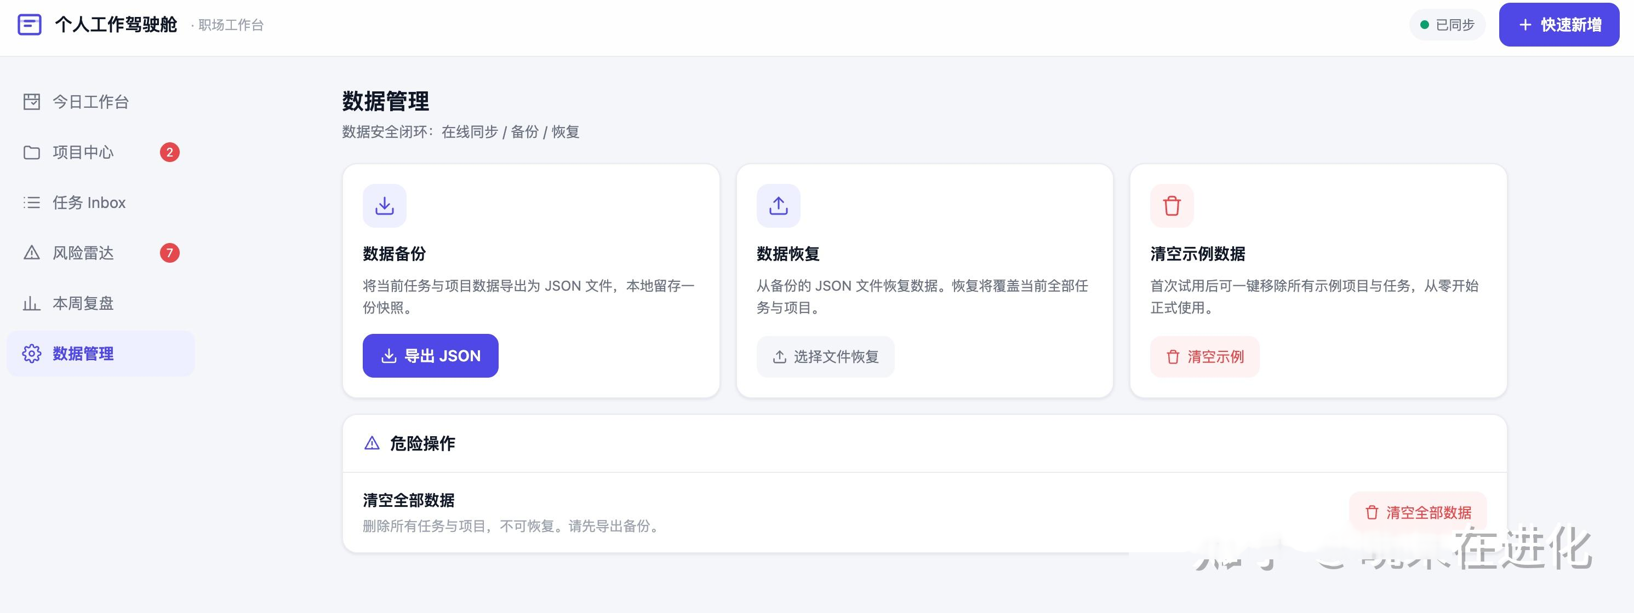Click the 快速新增 button
Image resolution: width=1634 pixels, height=613 pixels.
pyautogui.click(x=1559, y=25)
